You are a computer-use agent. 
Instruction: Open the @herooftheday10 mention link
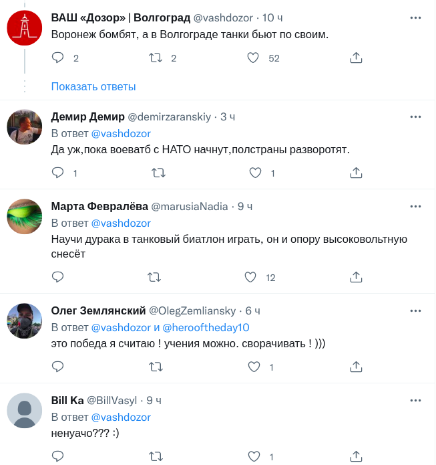tap(206, 328)
